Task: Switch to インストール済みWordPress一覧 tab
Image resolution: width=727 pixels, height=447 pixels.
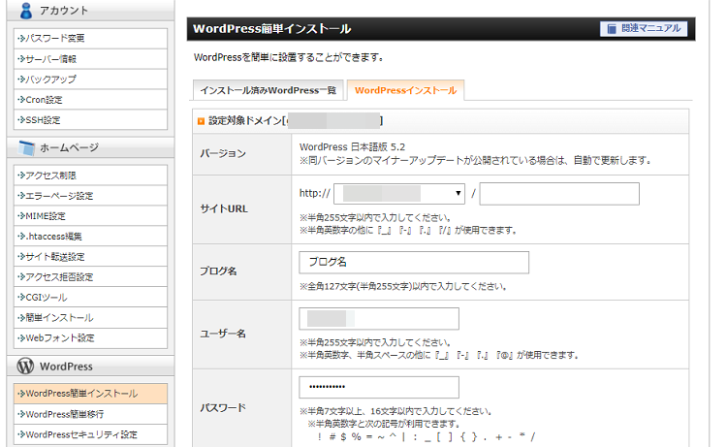Action: click(x=268, y=90)
